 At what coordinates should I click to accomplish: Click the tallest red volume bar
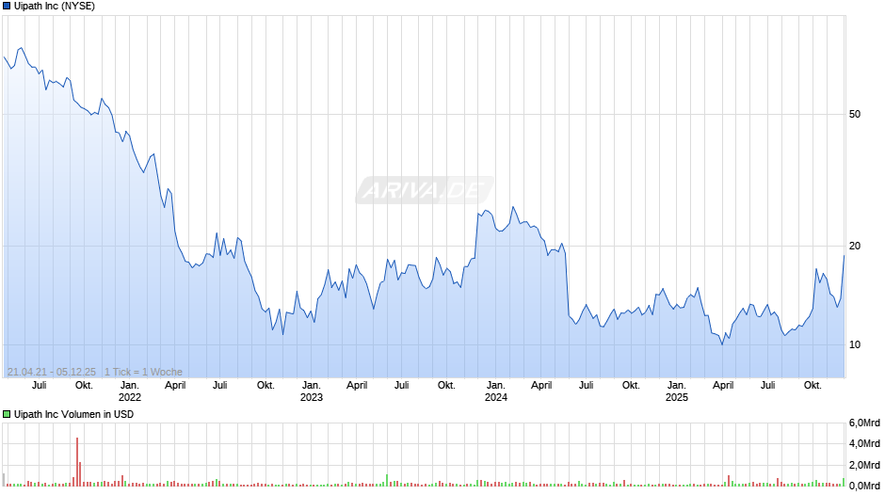click(77, 462)
